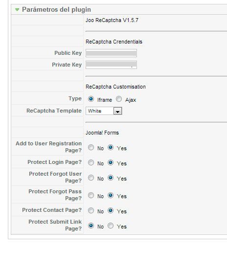Click the Public Key input field
227x275 pixels.
[x=111, y=53]
